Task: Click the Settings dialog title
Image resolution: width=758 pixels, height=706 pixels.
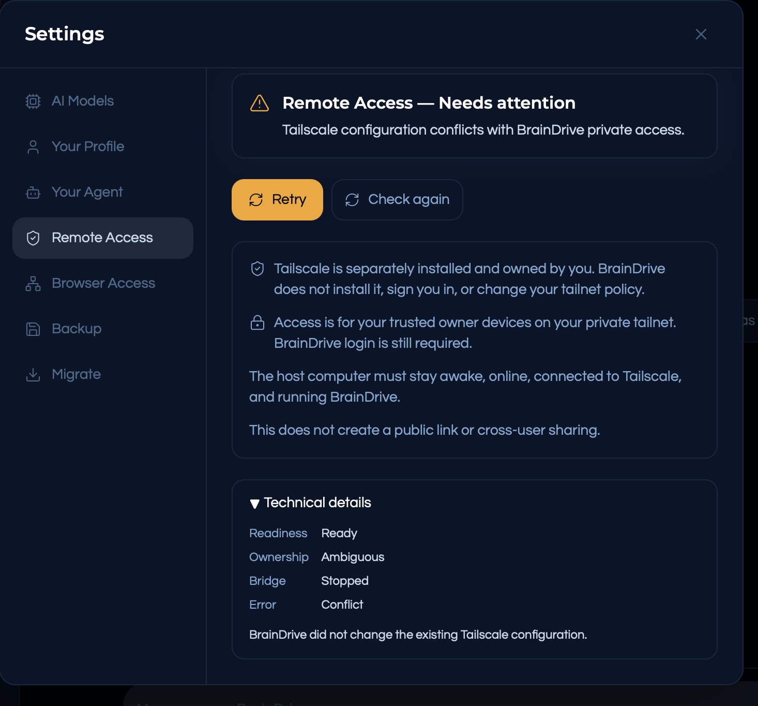Action: pos(65,34)
